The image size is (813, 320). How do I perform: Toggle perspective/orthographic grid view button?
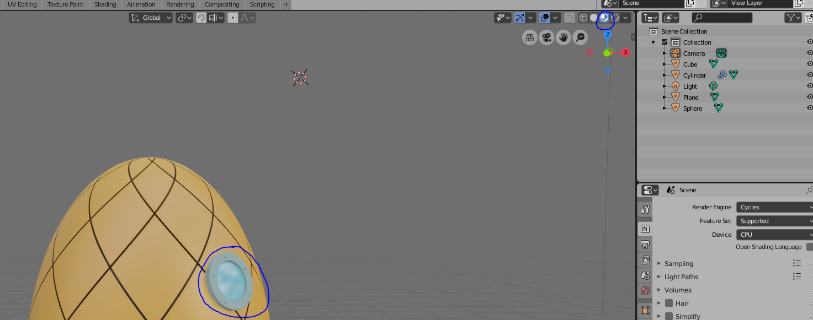530,37
